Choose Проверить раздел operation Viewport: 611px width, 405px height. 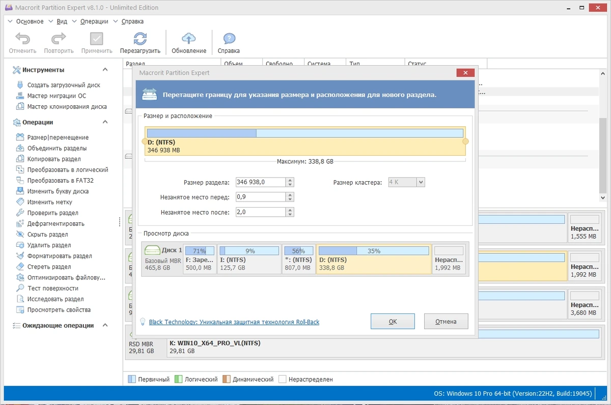(x=52, y=213)
